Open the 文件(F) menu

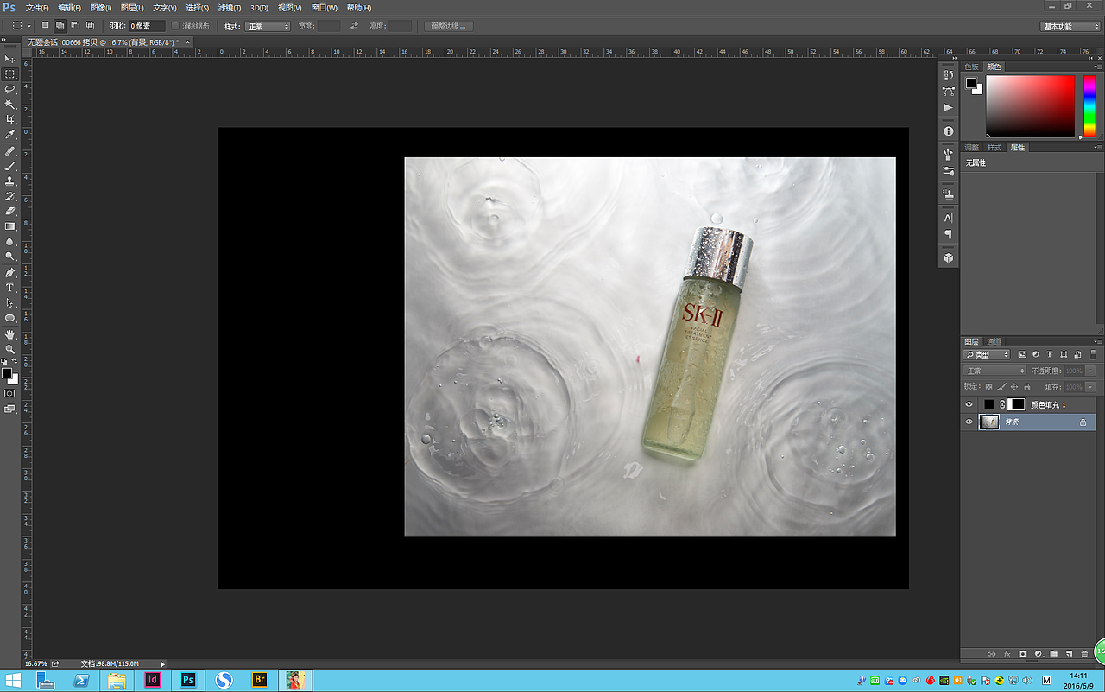(x=37, y=8)
